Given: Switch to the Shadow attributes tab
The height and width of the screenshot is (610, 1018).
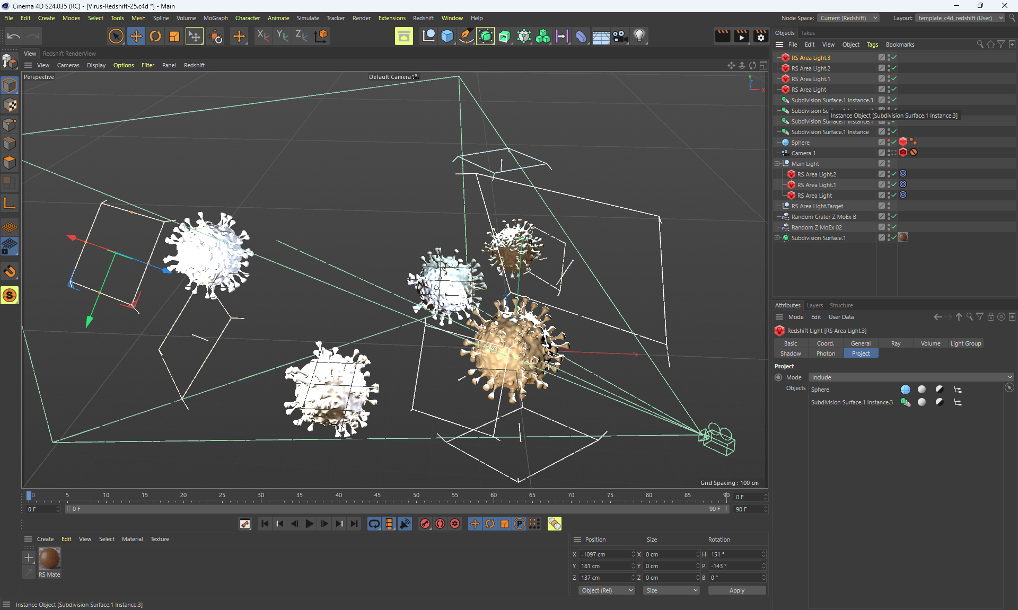Looking at the screenshot, I should pyautogui.click(x=791, y=353).
